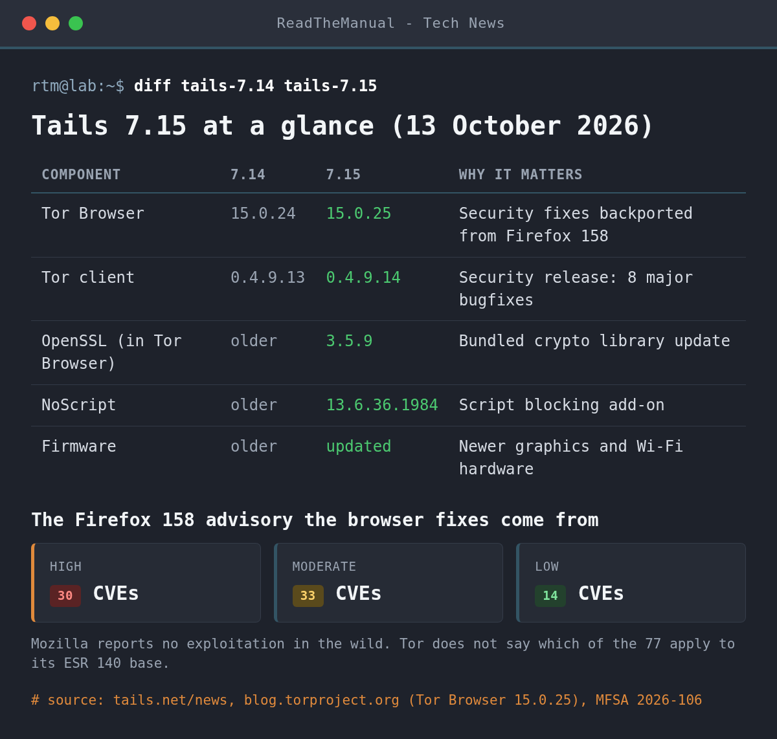Click the diff tails-7.14 tails-7.15 command

255,86
